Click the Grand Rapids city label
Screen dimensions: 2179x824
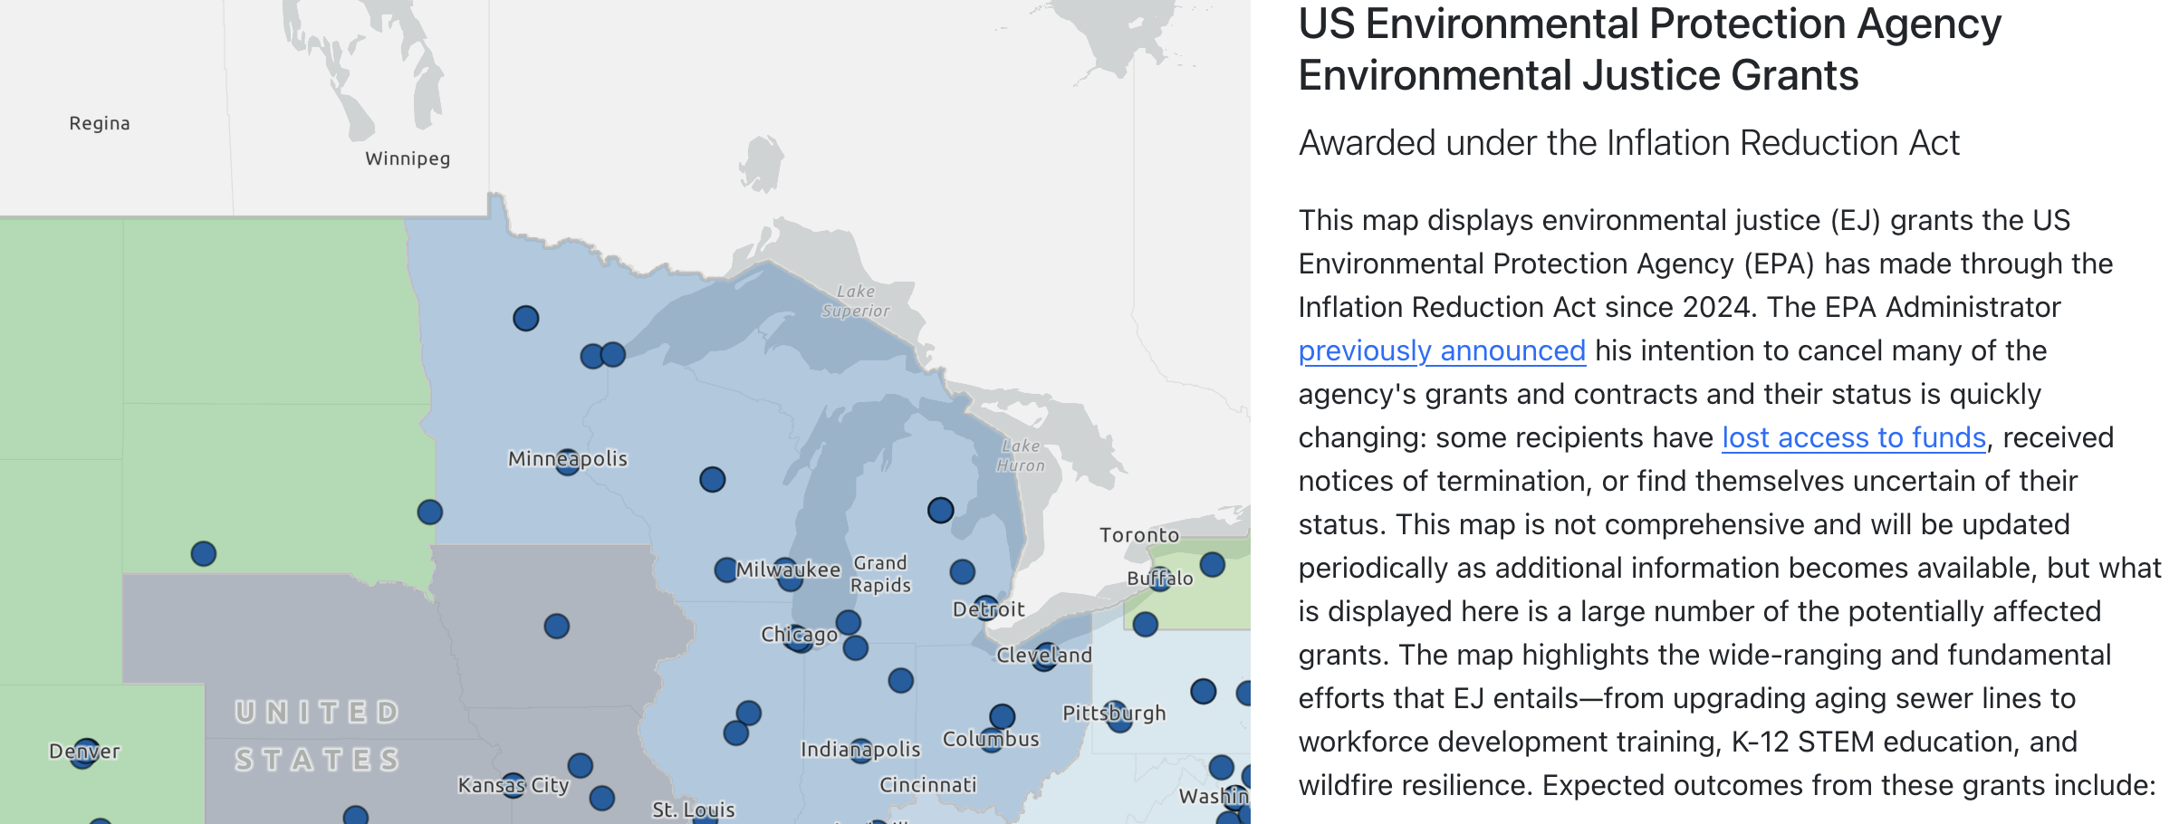pos(880,574)
